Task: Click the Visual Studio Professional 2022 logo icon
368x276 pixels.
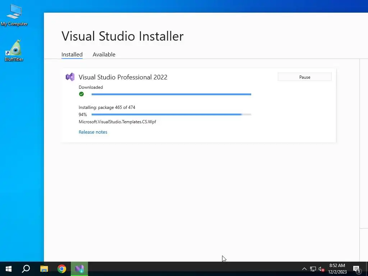Action: coord(70,77)
